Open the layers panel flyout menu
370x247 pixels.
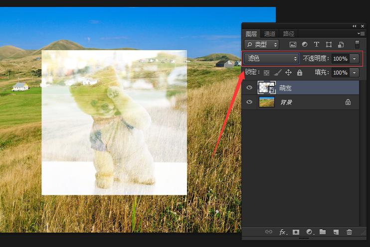361,34
